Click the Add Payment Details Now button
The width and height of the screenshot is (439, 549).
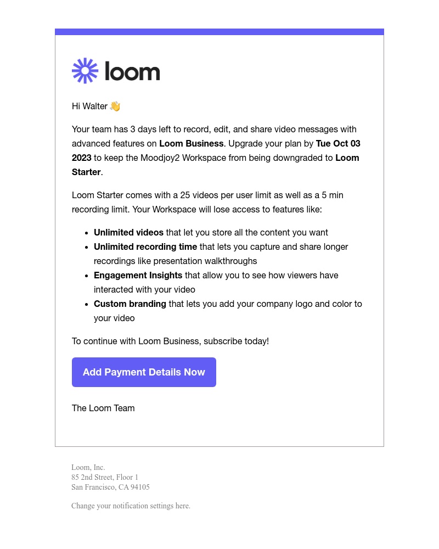tap(144, 372)
